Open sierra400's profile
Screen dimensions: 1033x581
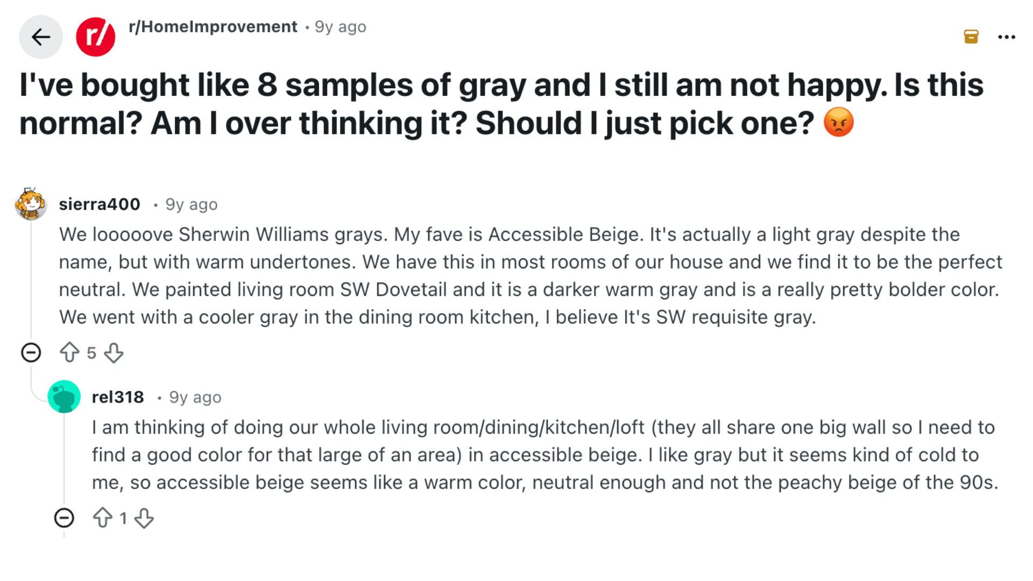100,204
